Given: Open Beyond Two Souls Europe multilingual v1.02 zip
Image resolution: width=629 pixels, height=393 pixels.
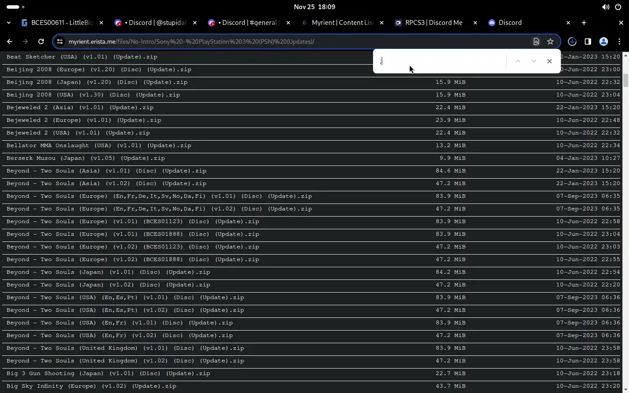Looking at the screenshot, I should coord(159,209).
